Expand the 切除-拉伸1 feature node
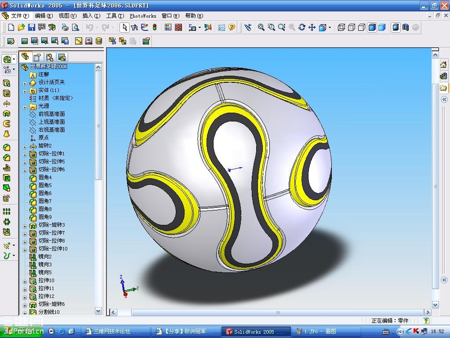The image size is (450, 338). (x=25, y=155)
